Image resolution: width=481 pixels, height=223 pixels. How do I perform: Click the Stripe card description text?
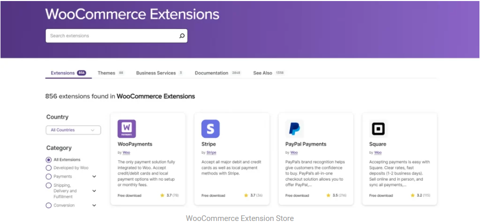click(231, 168)
